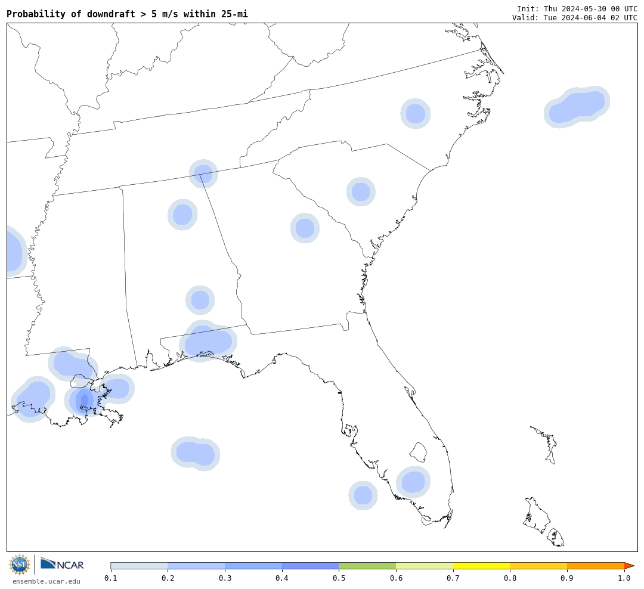Click the 0.4–0.5 periwinkle color band
This screenshot has height=589, width=644.
click(311, 566)
